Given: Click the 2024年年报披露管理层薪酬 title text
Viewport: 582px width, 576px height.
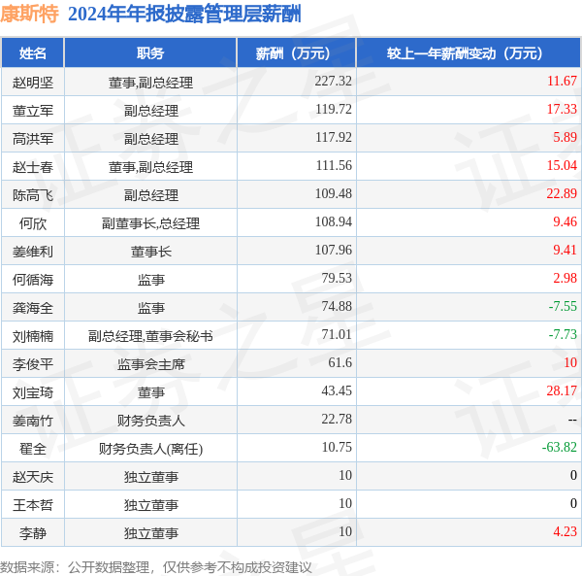Looking at the screenshot, I should [x=184, y=15].
